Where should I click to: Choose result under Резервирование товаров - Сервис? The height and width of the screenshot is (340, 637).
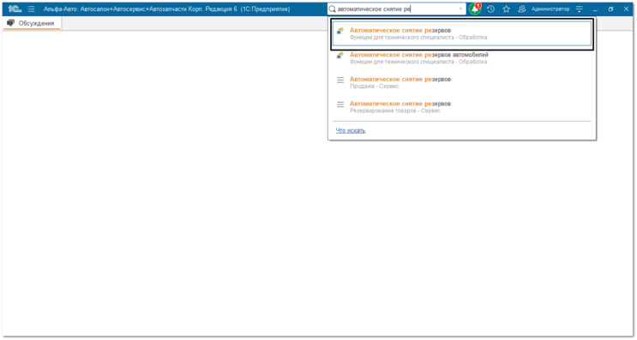coord(462,107)
